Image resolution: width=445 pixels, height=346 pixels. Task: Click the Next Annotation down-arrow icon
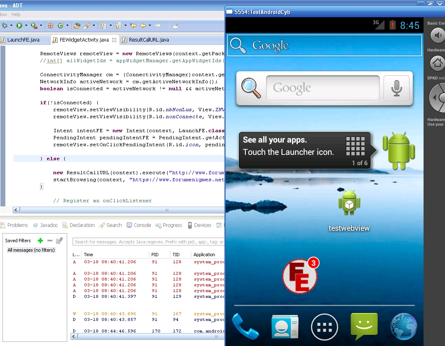(103, 26)
